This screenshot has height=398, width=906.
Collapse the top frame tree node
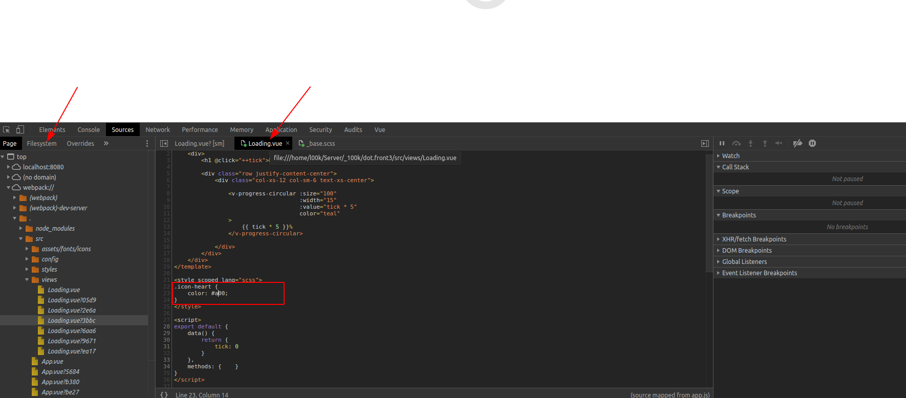3,157
